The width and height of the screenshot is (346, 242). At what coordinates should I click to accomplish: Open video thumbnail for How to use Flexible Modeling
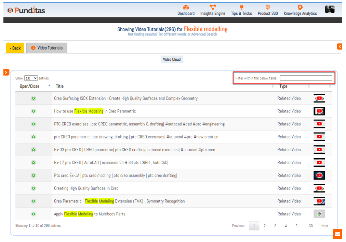[x=319, y=111]
